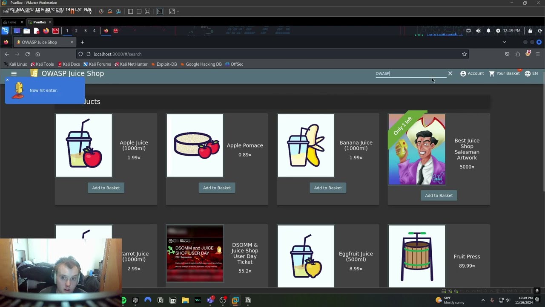Launch the file manager from the Kali panel
This screenshot has width=545, height=307.
(26, 31)
